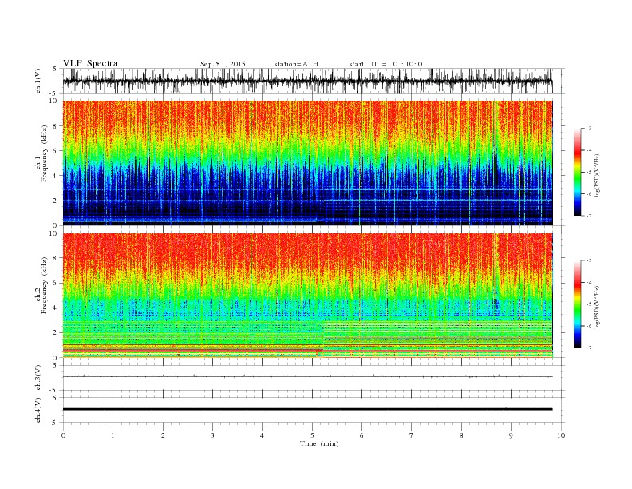This screenshot has height=489, width=632.
Task: Click the time axis tick label '5'
Action: coord(312,435)
